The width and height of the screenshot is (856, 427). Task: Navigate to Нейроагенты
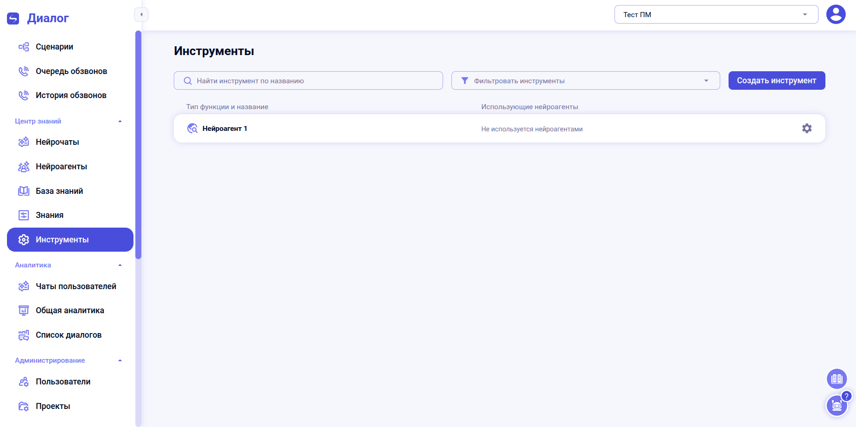70,167
